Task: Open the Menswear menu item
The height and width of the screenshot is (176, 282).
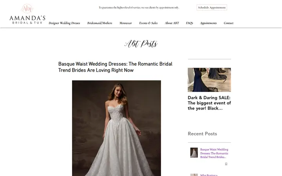Action: [126, 23]
